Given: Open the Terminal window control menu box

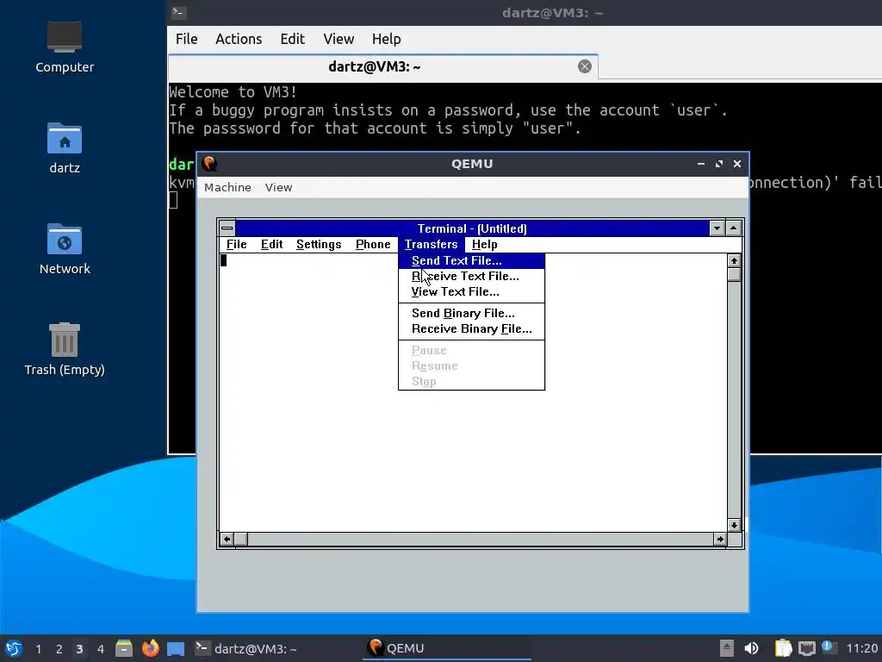Looking at the screenshot, I should coord(227,228).
